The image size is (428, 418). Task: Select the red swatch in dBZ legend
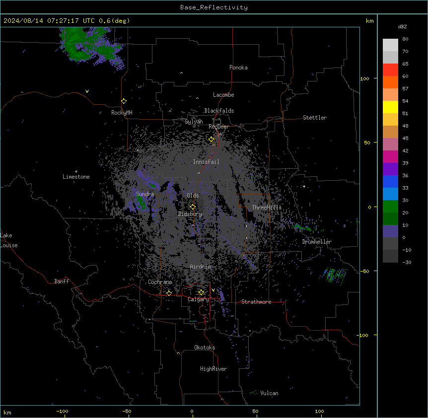click(x=390, y=70)
